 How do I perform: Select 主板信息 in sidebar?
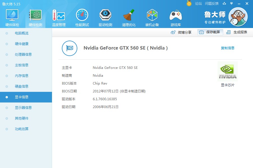(x=26, y=65)
